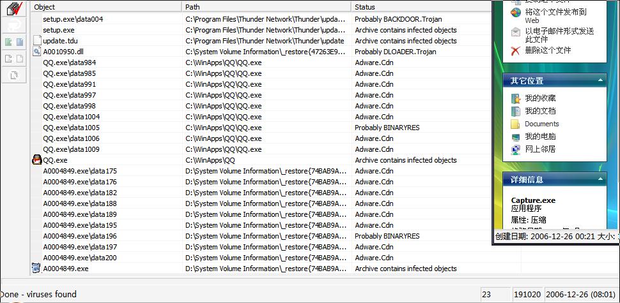
Task: Sort list by the Object column header
Action: 106,7
